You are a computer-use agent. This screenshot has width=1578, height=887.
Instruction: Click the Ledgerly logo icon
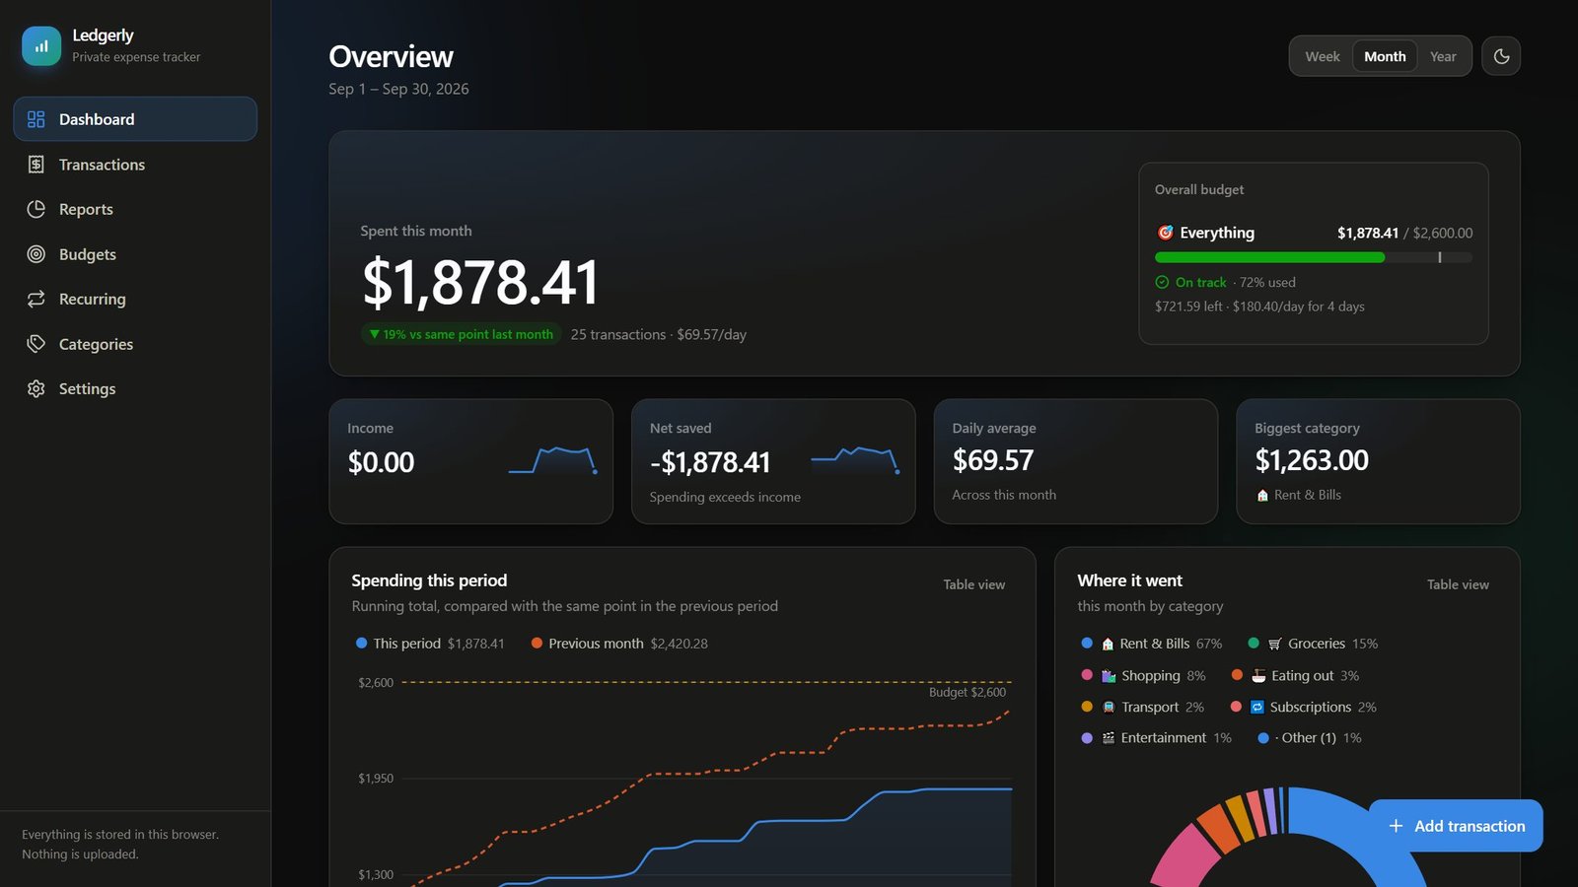coord(41,46)
